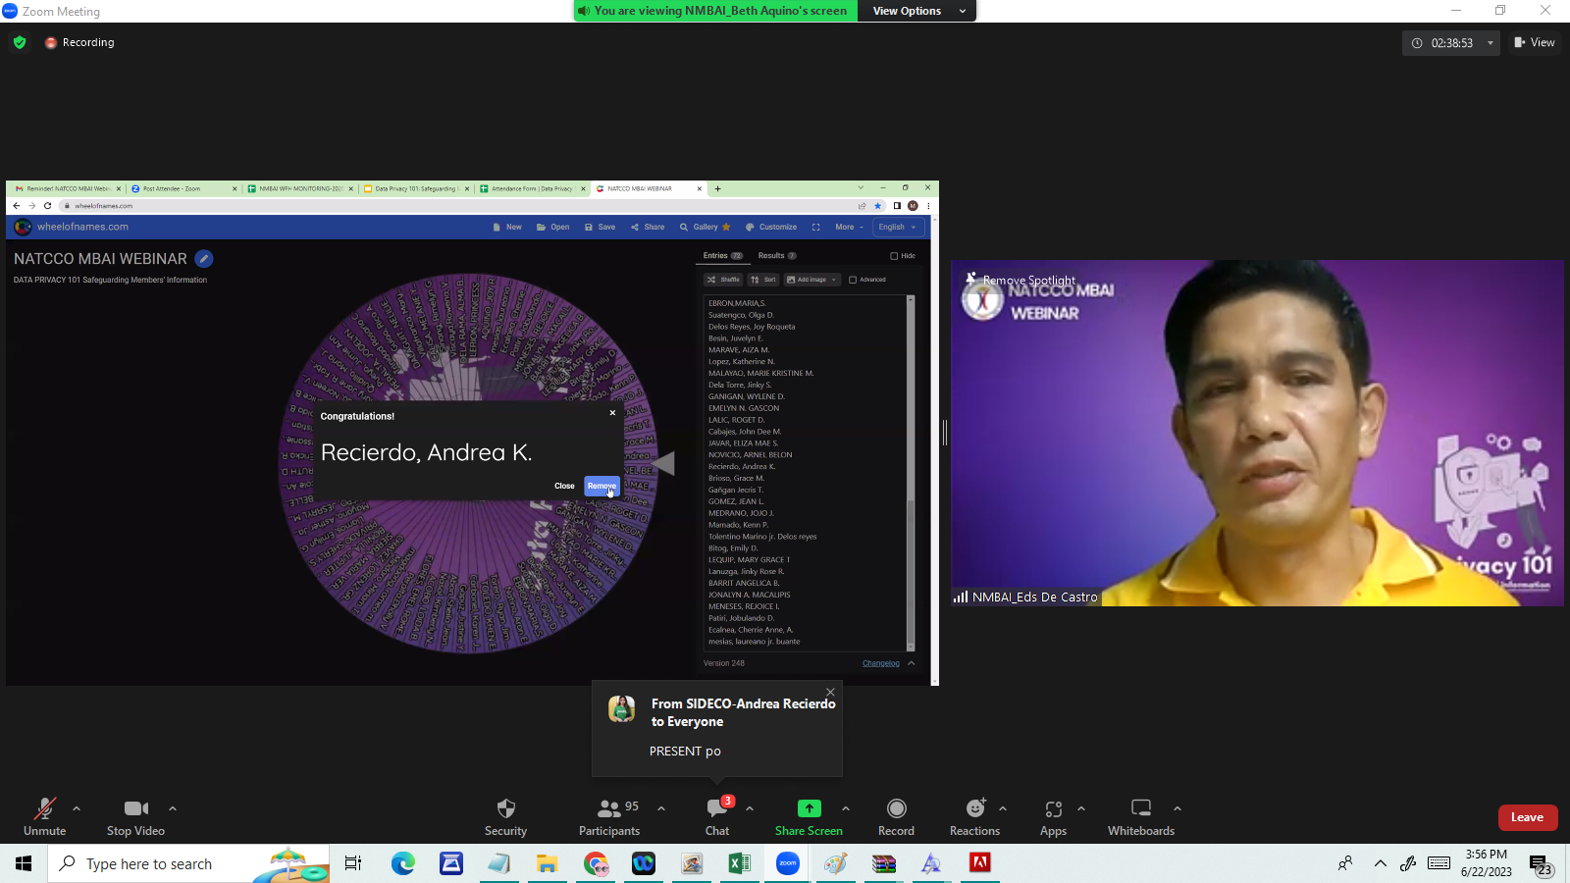Open the View Options dropdown
Image resolution: width=1570 pixels, height=883 pixels.
917,11
